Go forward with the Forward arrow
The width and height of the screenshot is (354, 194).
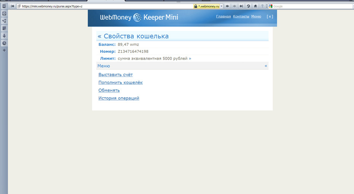pos(234,6)
